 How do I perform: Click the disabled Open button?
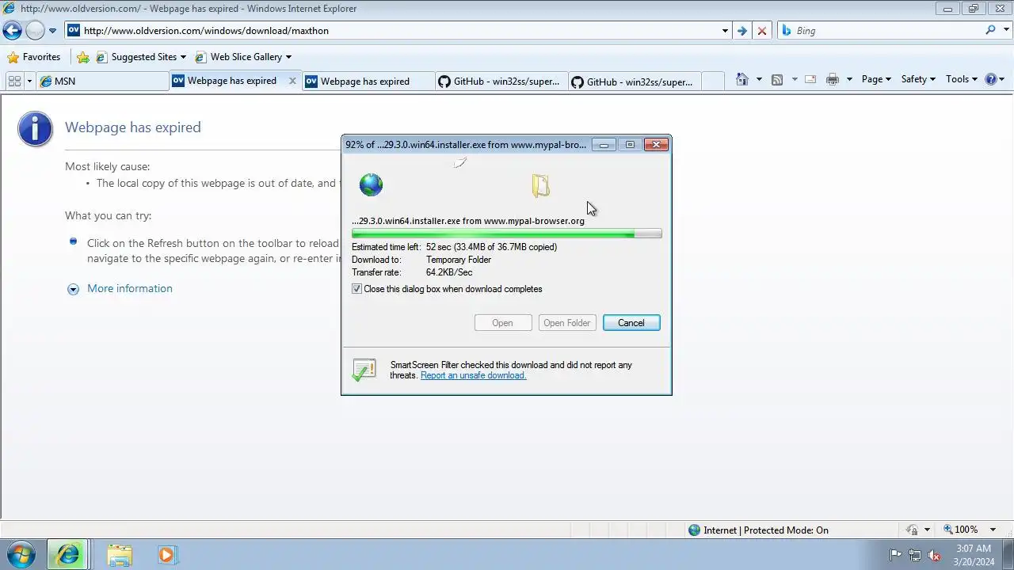(502, 323)
